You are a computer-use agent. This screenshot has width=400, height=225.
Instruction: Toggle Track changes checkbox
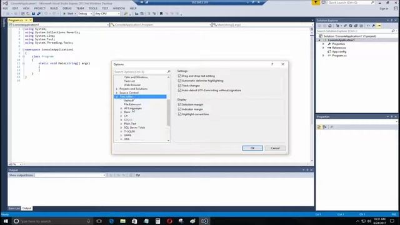[x=179, y=86]
